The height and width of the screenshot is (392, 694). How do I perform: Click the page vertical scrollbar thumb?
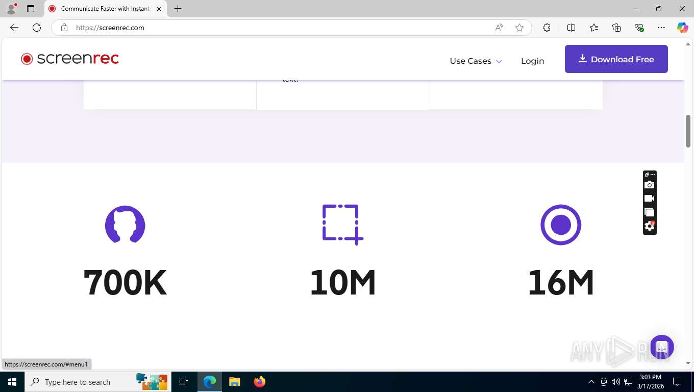click(x=688, y=131)
